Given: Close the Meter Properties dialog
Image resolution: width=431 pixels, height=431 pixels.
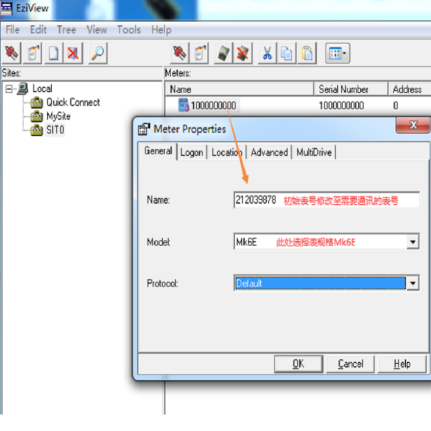Looking at the screenshot, I should click(413, 126).
